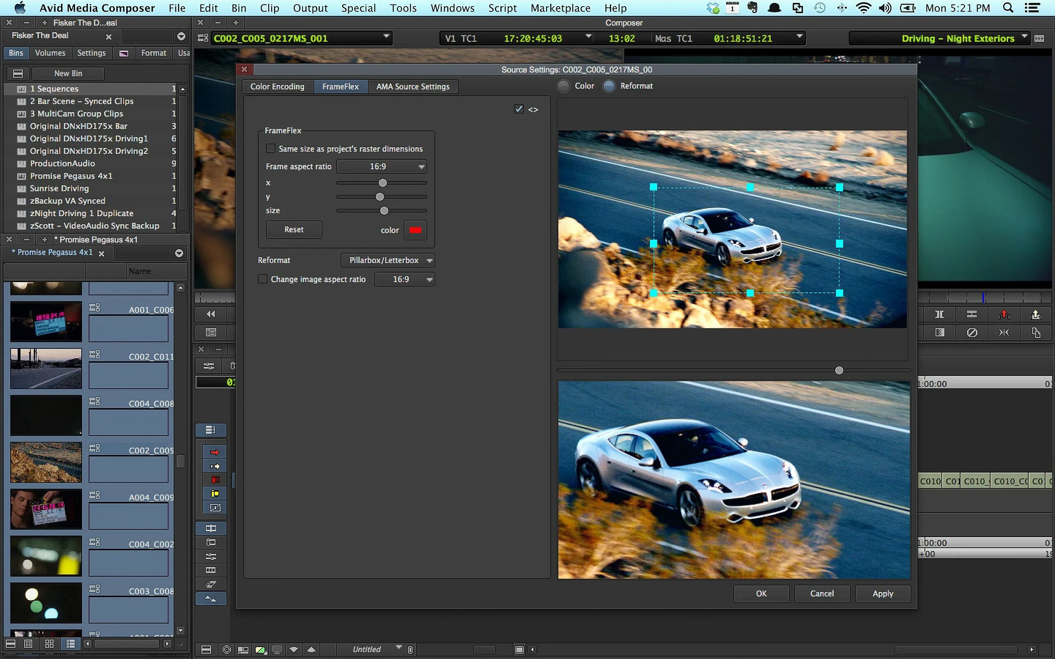Viewport: 1055px width, 659px height.
Task: Open the Pillarbox/Letterbox Reformat dropdown
Action: tap(387, 260)
